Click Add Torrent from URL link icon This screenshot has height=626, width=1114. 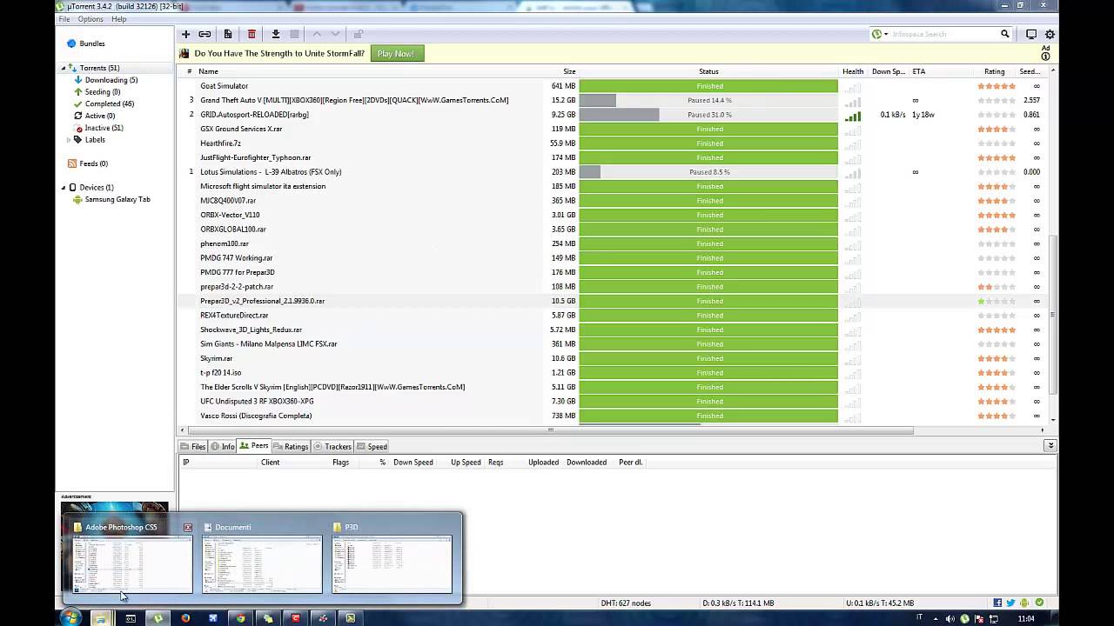pyautogui.click(x=205, y=34)
